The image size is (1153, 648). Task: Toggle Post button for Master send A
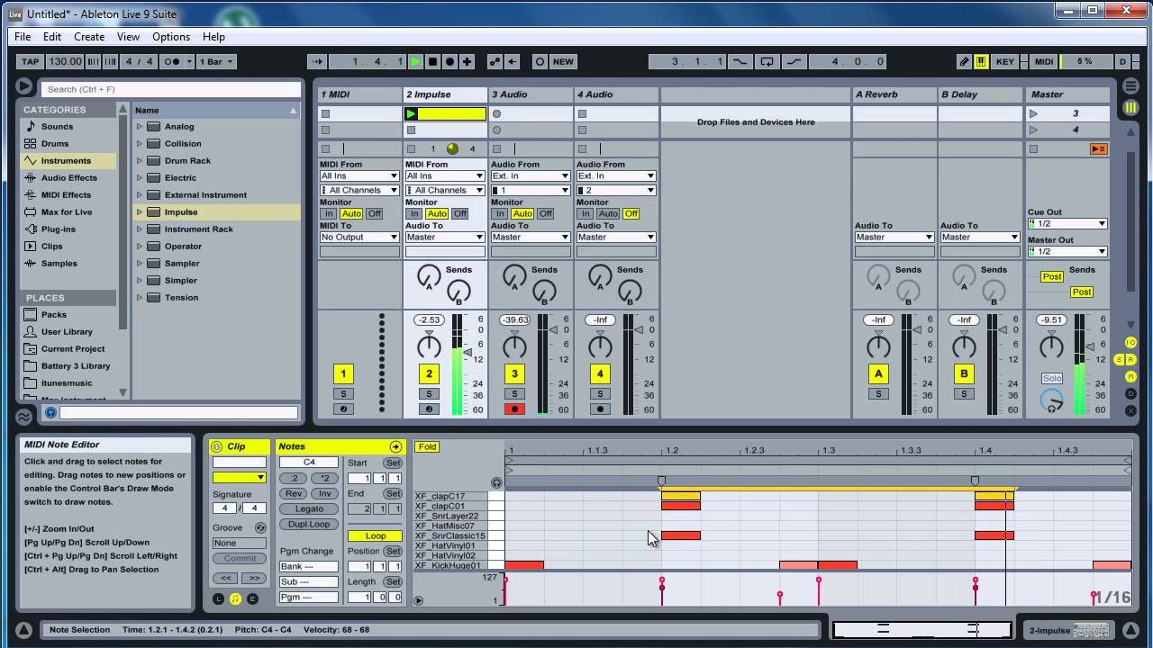[x=1052, y=276]
